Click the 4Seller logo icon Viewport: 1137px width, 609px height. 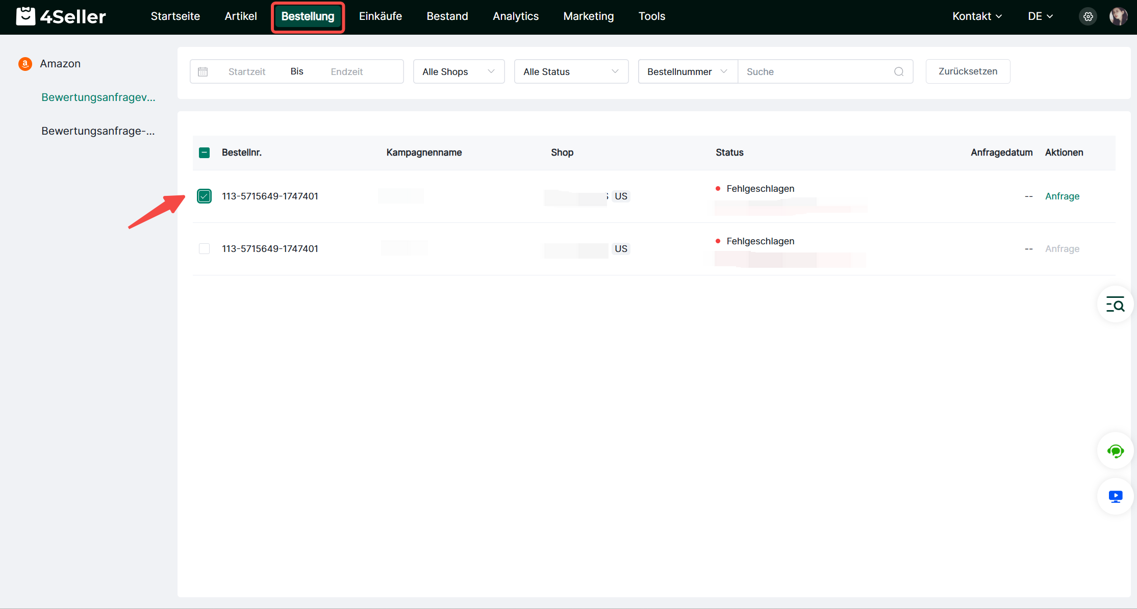26,16
